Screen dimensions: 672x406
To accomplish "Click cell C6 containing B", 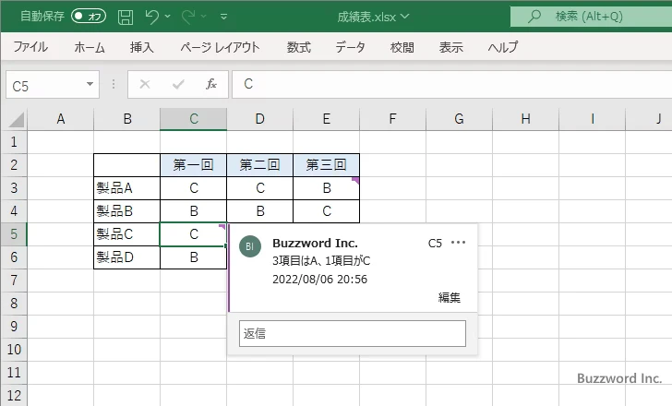I will tap(193, 257).
